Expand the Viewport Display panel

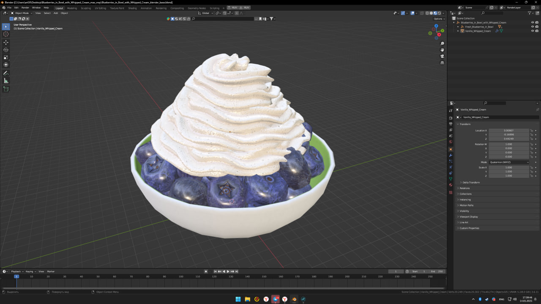pyautogui.click(x=468, y=216)
